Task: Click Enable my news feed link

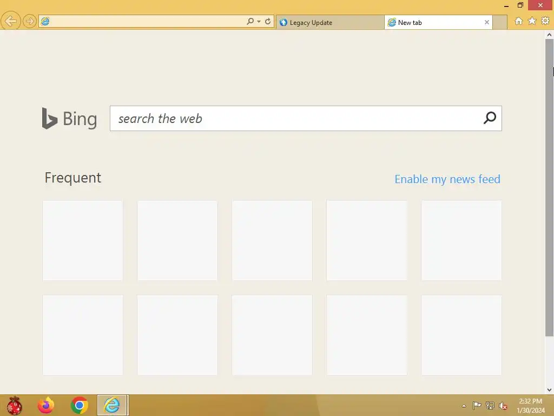Action: tap(447, 179)
